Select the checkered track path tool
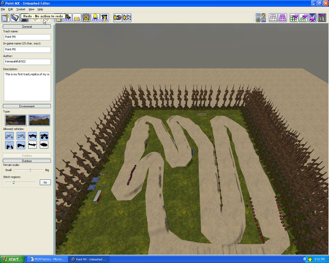The height and width of the screenshot is (263, 329). point(105,18)
